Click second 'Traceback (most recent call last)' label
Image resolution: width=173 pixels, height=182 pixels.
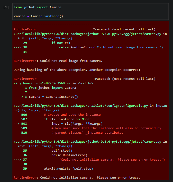[124, 79]
